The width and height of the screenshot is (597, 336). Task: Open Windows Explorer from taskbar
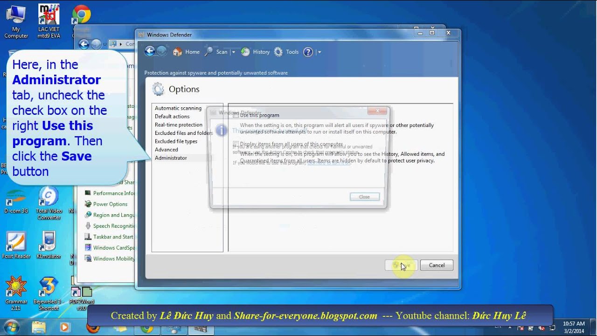click(x=39, y=328)
